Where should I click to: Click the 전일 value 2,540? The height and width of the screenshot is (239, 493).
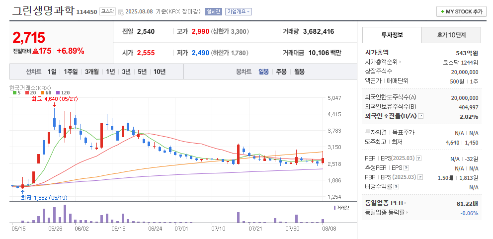[x=146, y=31]
